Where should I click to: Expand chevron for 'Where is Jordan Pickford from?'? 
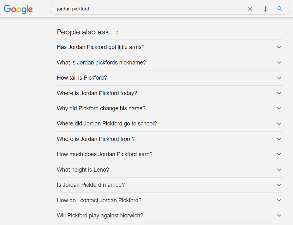(x=279, y=139)
